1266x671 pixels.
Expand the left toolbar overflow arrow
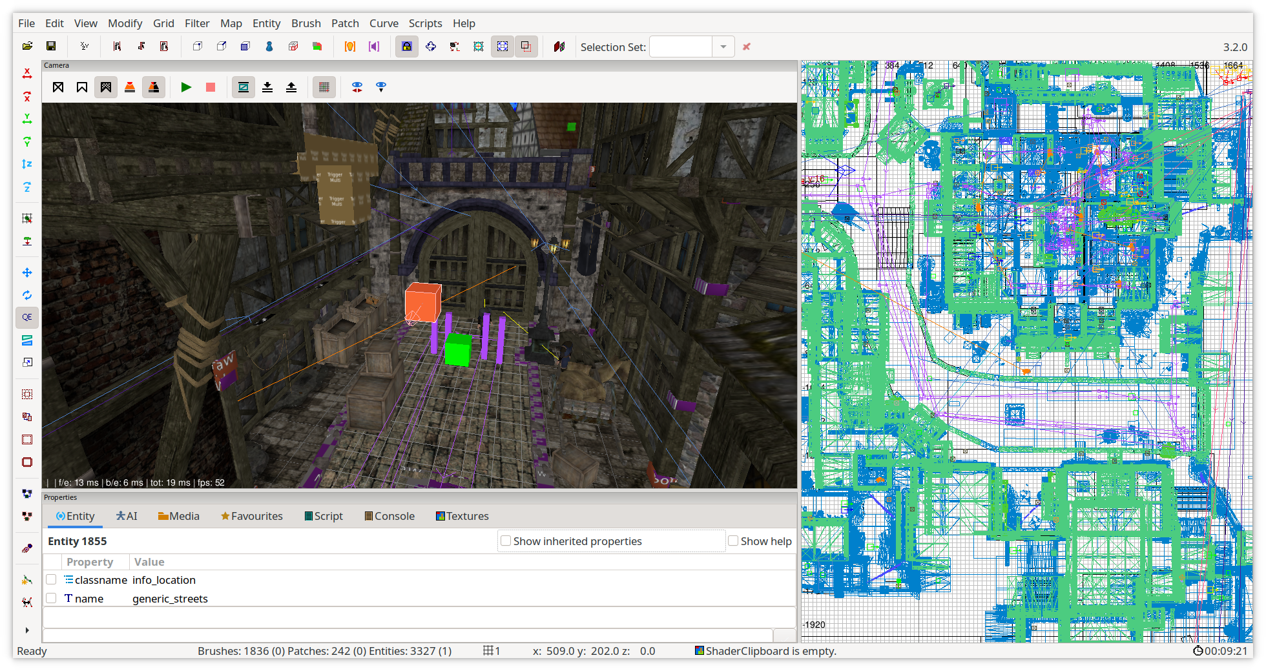pyautogui.click(x=27, y=630)
